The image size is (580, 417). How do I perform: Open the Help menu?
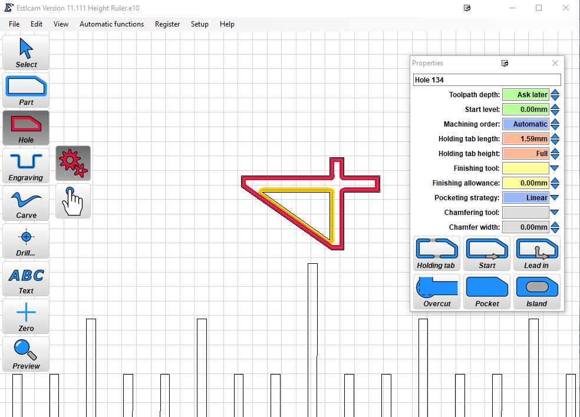[227, 24]
